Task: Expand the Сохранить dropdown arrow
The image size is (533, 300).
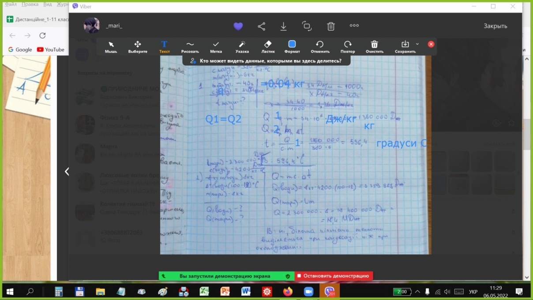Action: pos(417,44)
